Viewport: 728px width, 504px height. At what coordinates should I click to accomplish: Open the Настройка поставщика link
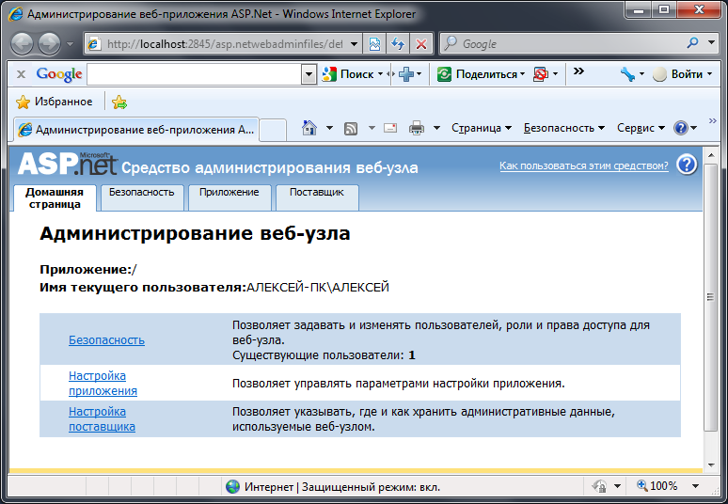[102, 418]
